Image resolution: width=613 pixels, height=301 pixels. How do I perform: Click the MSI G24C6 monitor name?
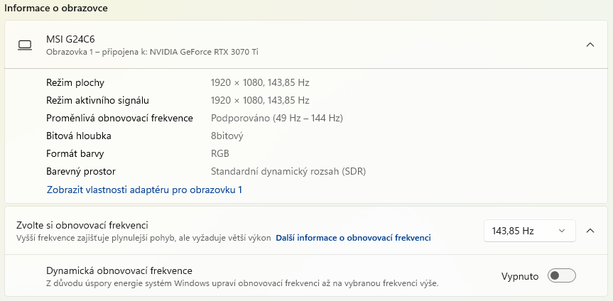click(x=70, y=39)
